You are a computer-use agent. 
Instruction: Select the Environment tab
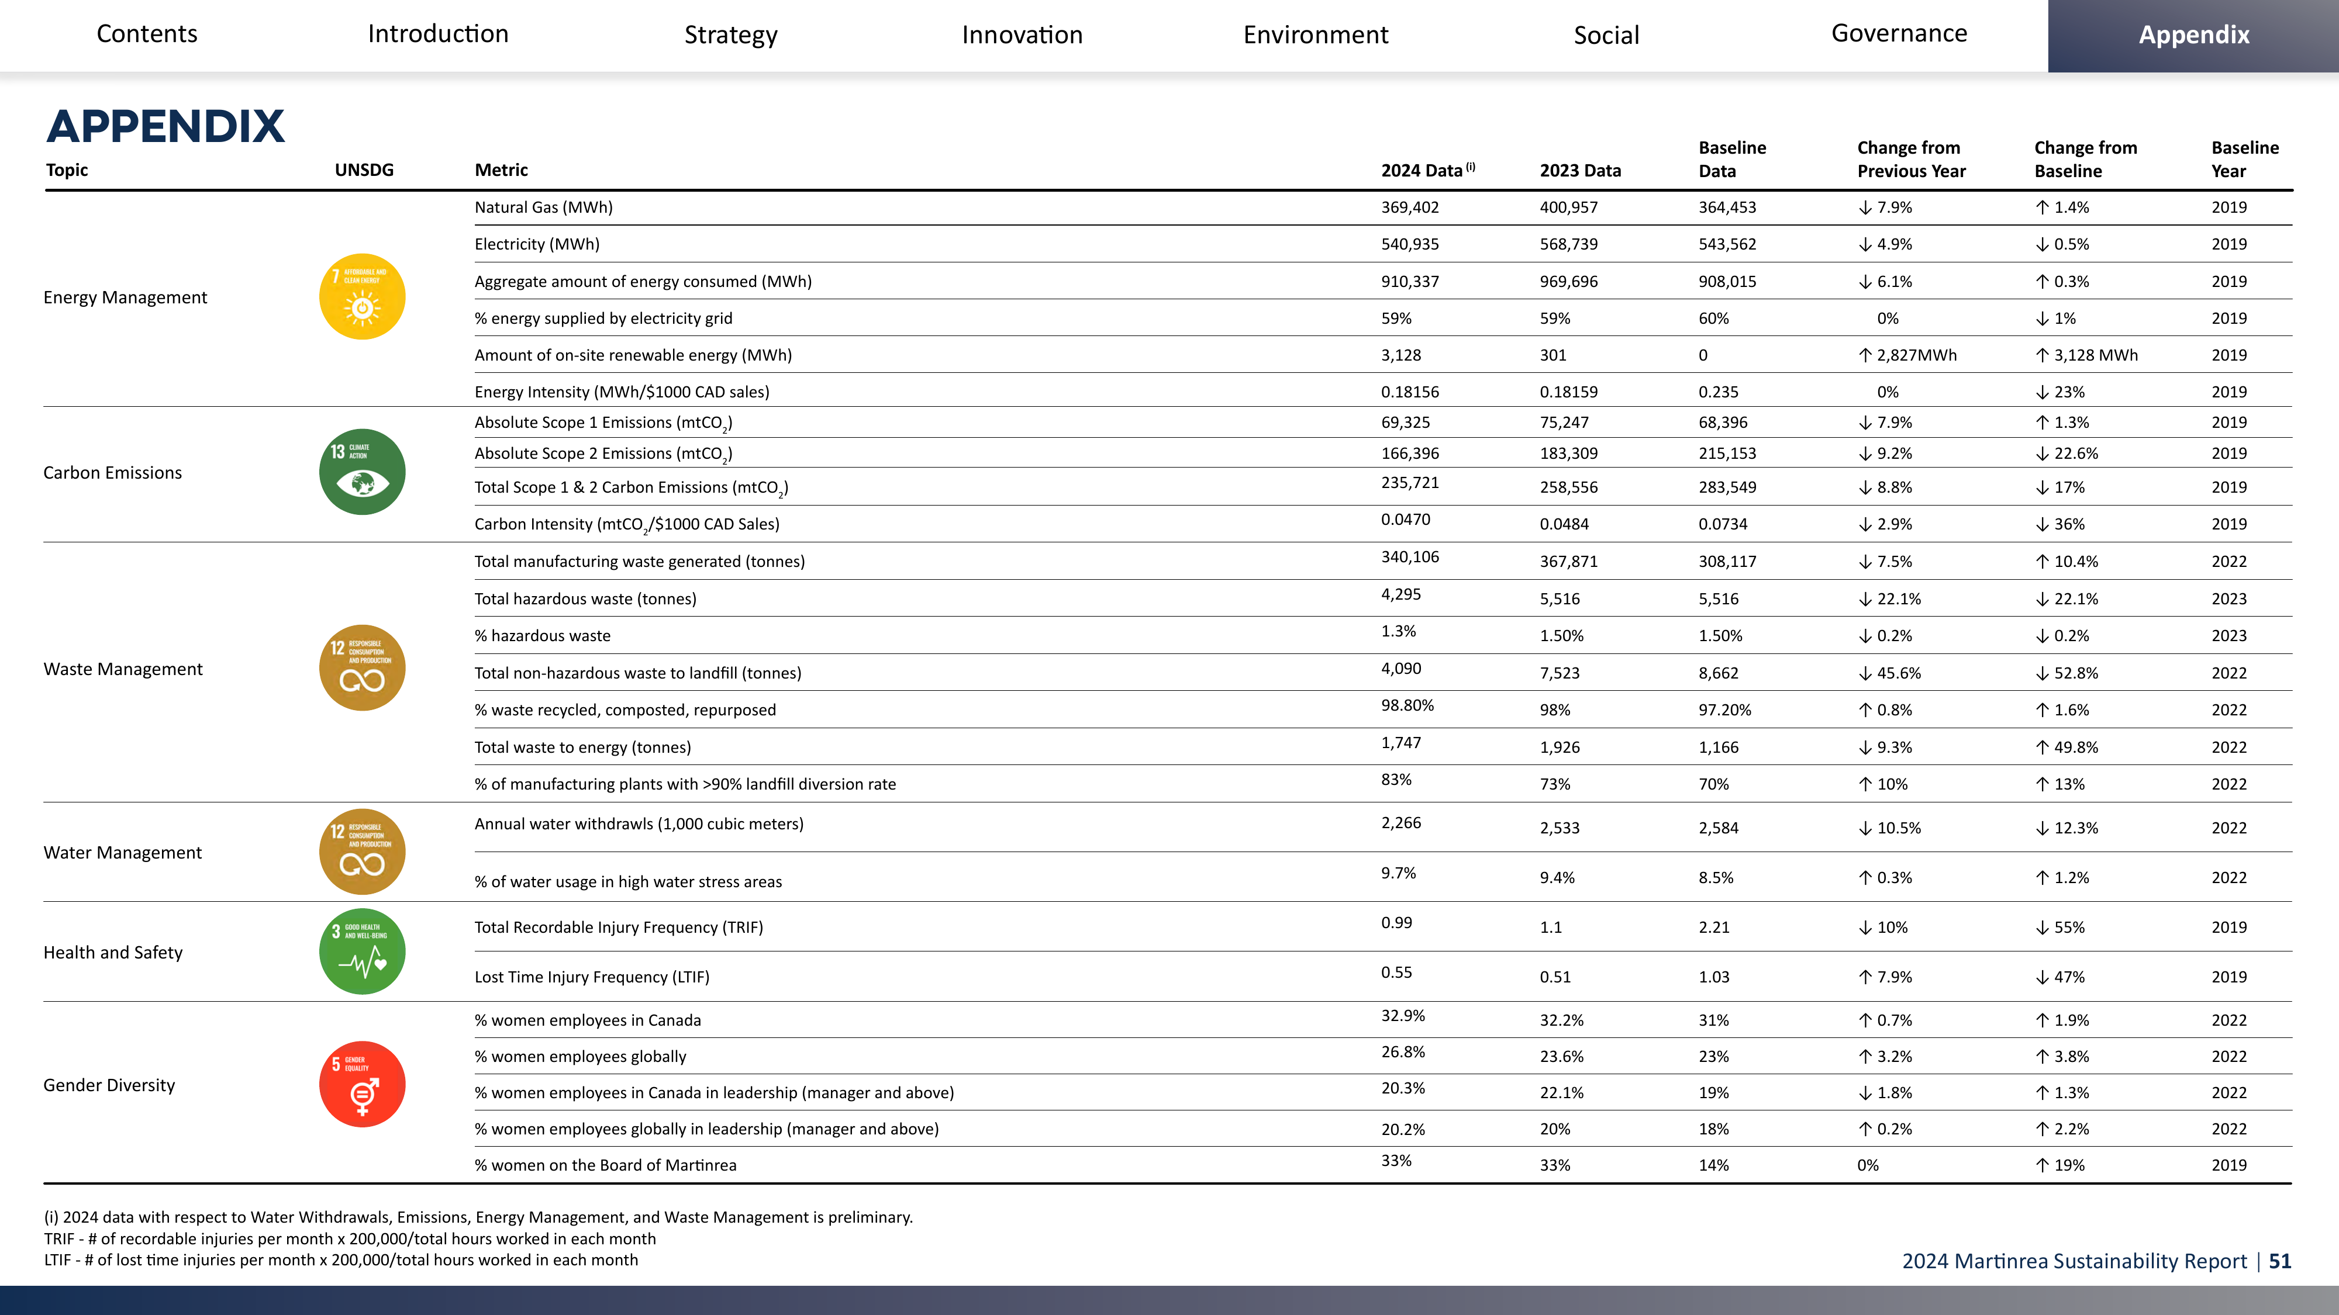(1316, 34)
